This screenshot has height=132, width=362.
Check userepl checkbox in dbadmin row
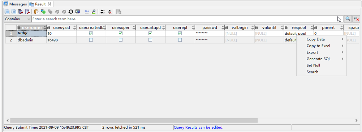pos(180,40)
